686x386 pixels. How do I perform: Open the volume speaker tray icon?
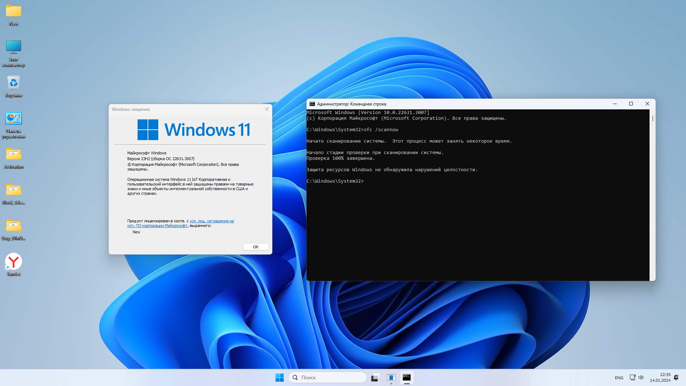(x=641, y=377)
